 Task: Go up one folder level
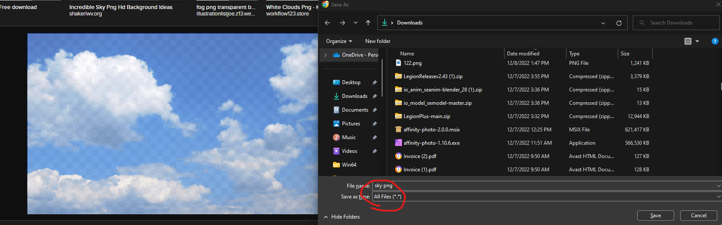(368, 23)
